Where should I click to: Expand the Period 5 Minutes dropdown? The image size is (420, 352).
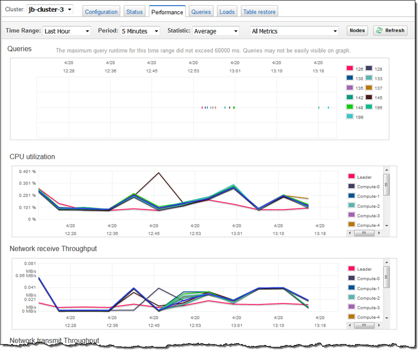[x=140, y=31]
